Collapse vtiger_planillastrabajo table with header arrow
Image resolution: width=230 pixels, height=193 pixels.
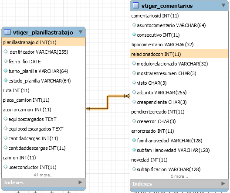81,32
